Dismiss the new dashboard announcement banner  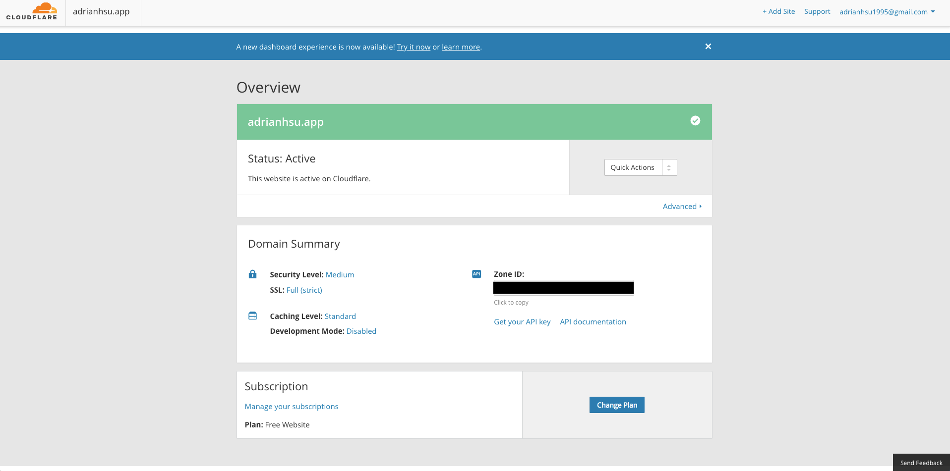tap(708, 46)
